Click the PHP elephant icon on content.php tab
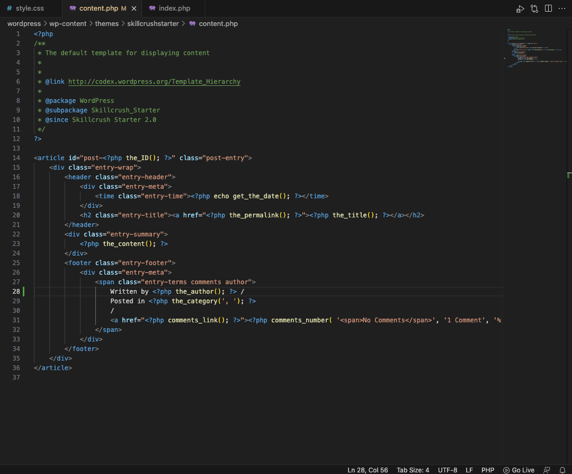Image resolution: width=572 pixels, height=474 pixels. click(x=73, y=8)
